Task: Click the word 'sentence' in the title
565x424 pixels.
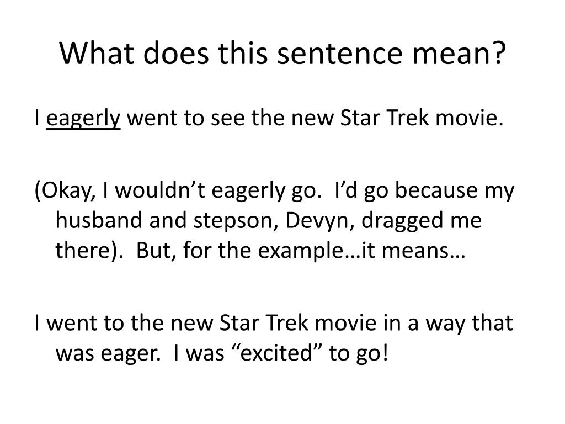Action: click(x=340, y=54)
